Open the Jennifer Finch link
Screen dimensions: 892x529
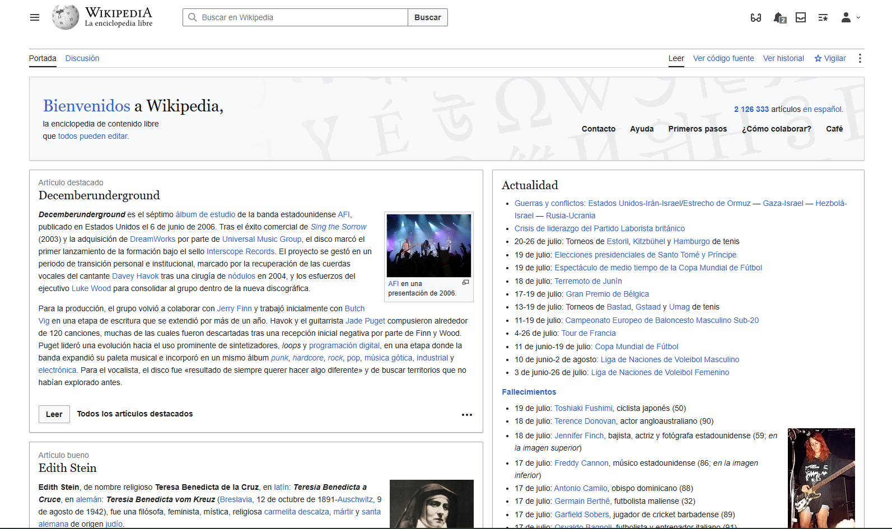tap(579, 436)
